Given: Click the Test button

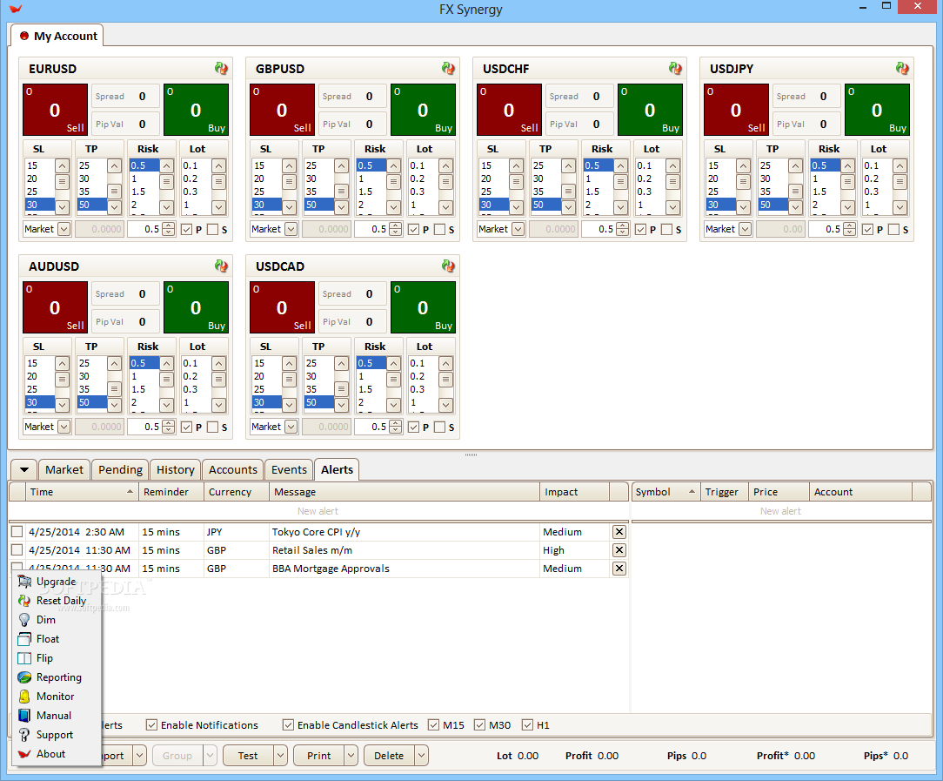Looking at the screenshot, I should point(248,756).
